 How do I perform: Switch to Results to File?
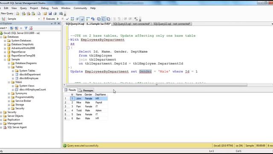pos(108,19)
